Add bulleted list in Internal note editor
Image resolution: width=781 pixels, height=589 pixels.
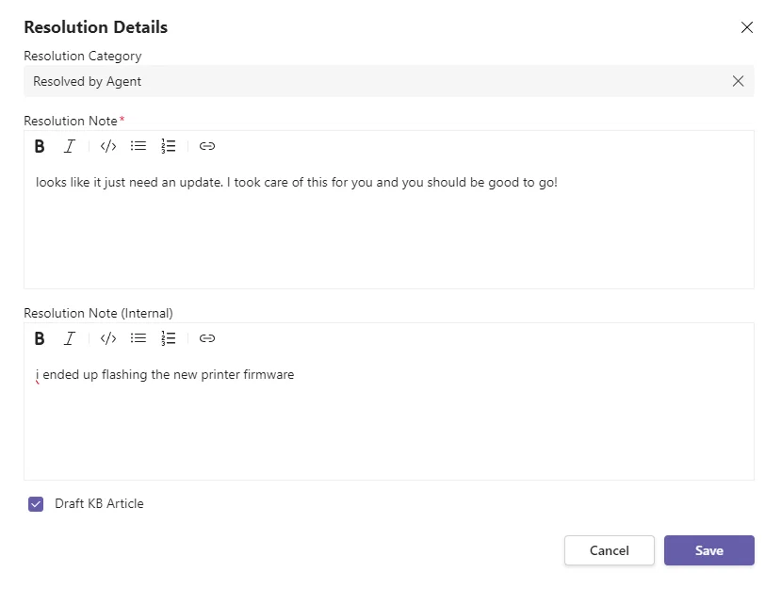coord(138,338)
